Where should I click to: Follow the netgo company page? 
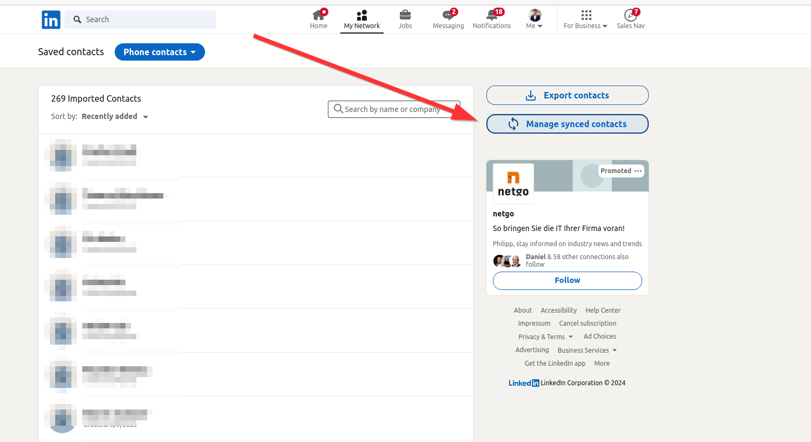coord(567,280)
